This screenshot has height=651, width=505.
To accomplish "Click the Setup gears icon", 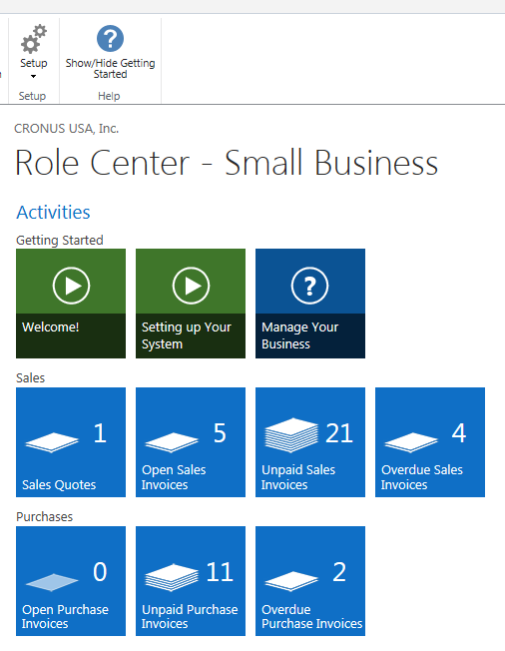I will click(34, 39).
